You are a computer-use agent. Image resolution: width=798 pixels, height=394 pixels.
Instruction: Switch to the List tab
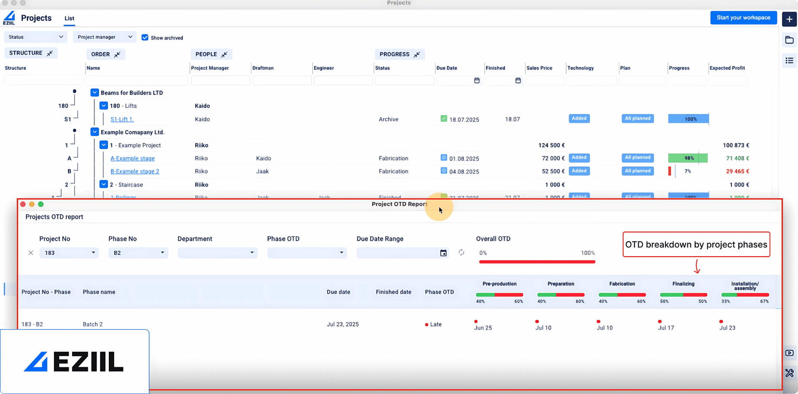coord(70,18)
